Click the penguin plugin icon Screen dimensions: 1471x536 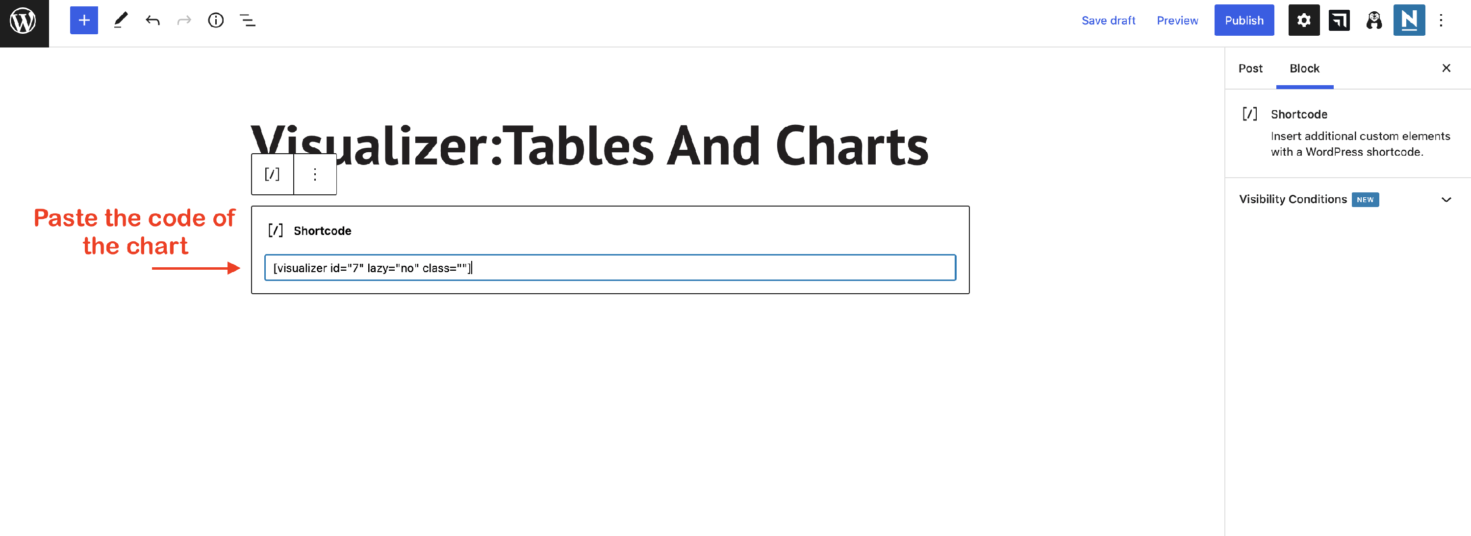point(1373,21)
